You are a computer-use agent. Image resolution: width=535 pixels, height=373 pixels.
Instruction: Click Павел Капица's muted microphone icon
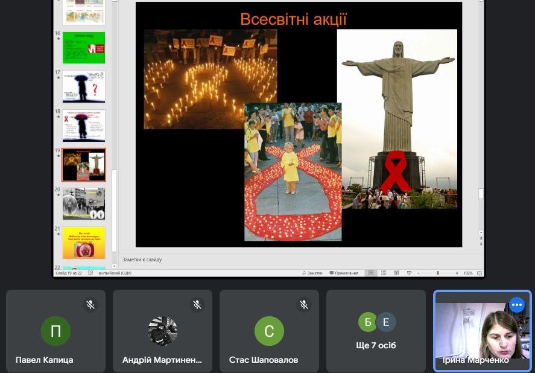(90, 305)
